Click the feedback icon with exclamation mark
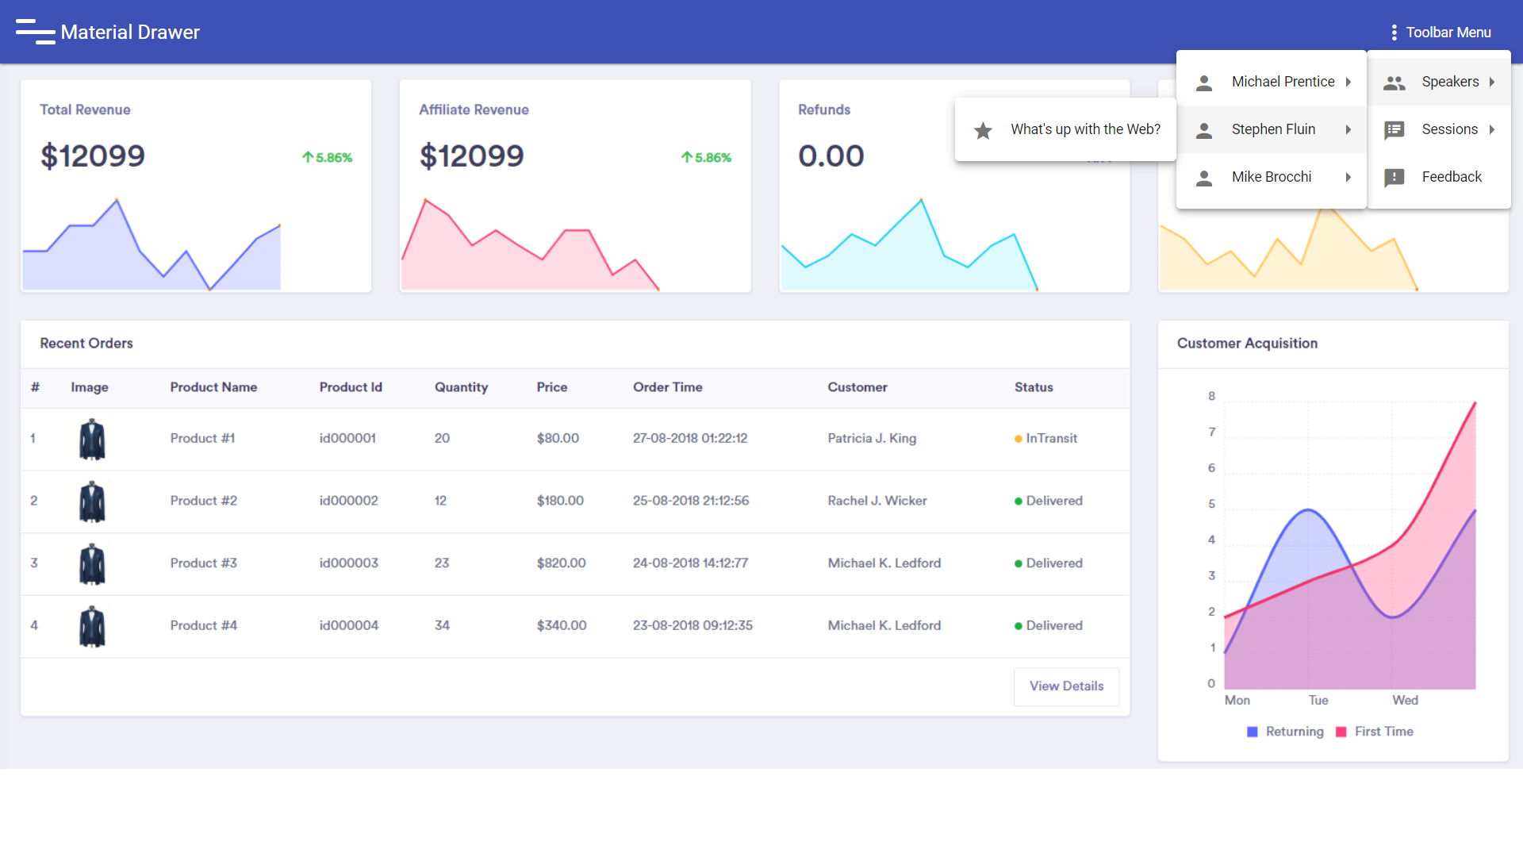The height and width of the screenshot is (857, 1523). click(1394, 178)
